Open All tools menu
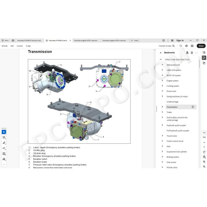 (x=4, y=46)
